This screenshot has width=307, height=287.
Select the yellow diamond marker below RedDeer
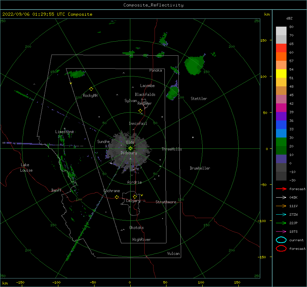tap(140, 111)
